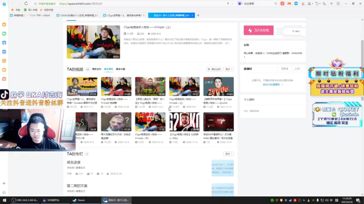Click the blue icon third in browser sidebar
Image resolution: width=364 pixels, height=204 pixels.
pyautogui.click(x=4, y=43)
